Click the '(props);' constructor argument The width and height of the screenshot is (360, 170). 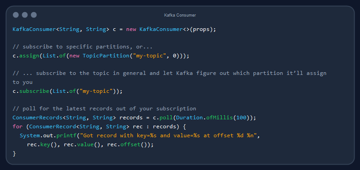pyautogui.click(x=203, y=30)
